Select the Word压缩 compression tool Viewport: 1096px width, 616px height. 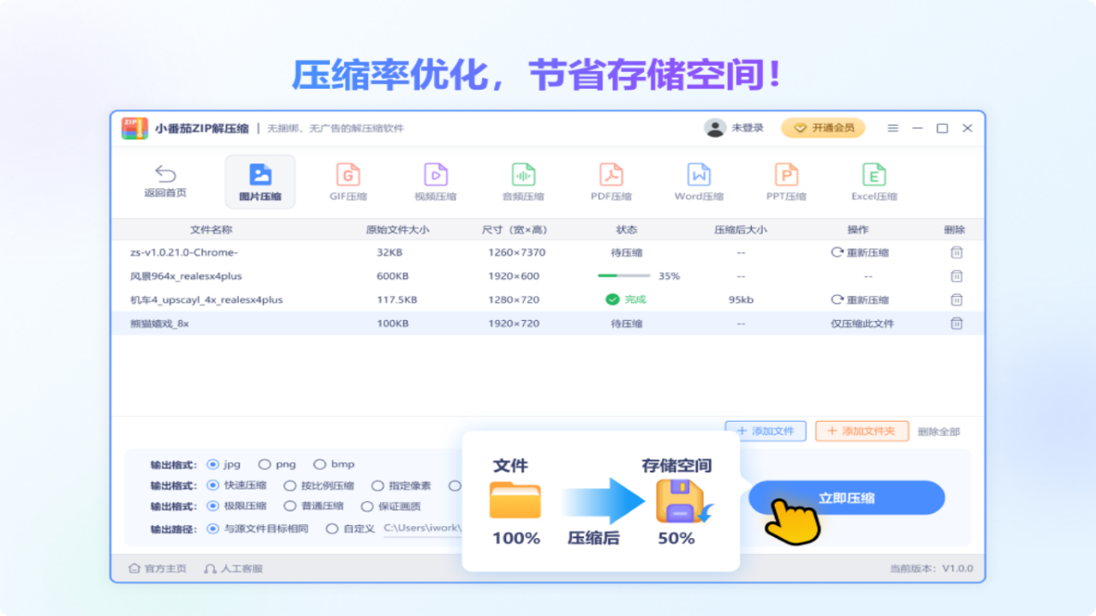point(700,181)
